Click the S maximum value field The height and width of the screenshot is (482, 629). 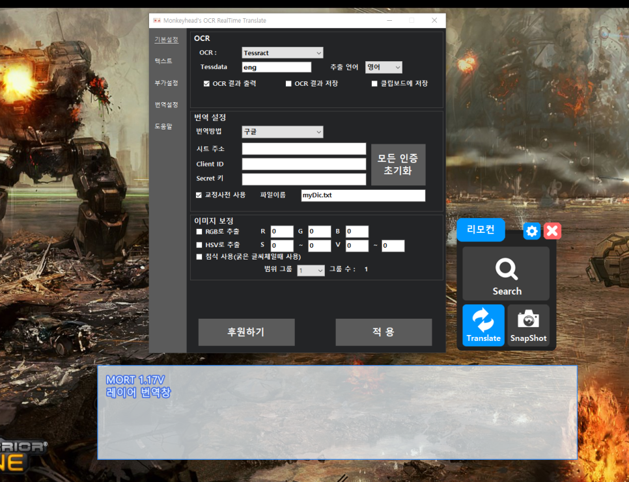coord(319,246)
